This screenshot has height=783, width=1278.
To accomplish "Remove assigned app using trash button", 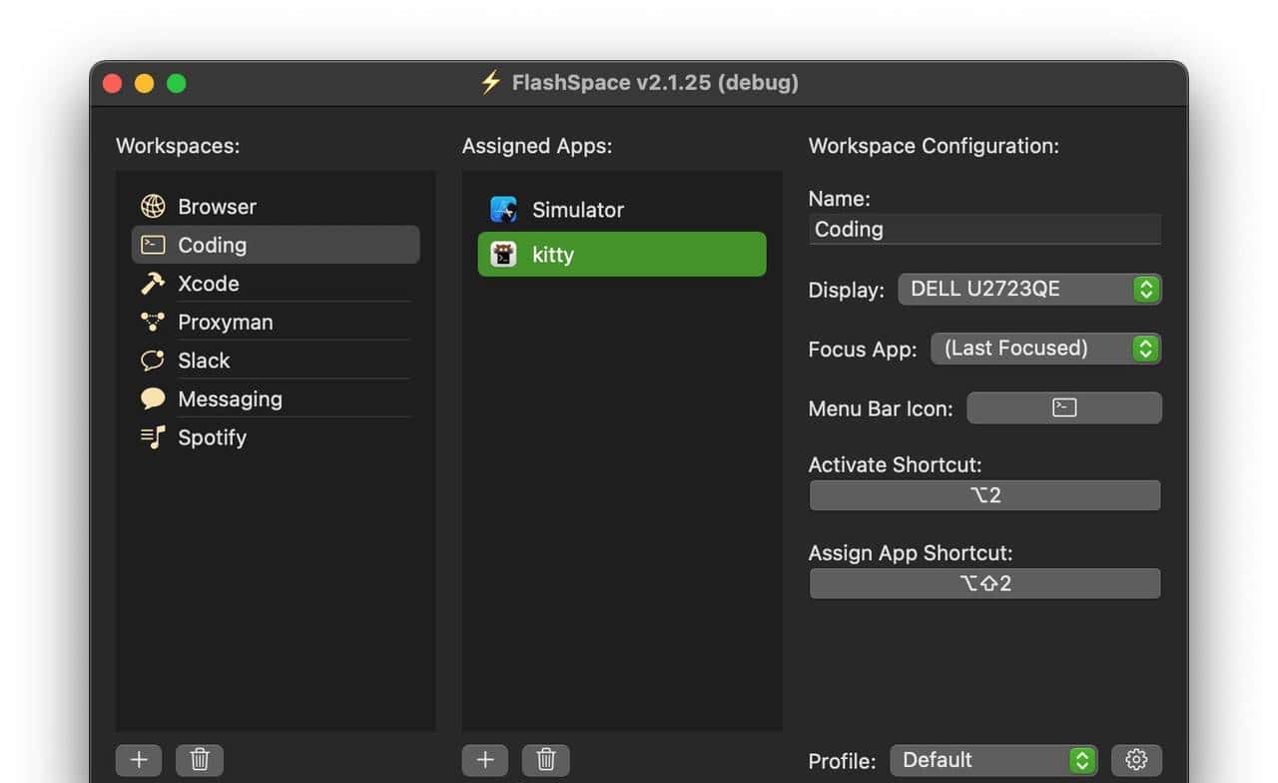I will pos(545,760).
